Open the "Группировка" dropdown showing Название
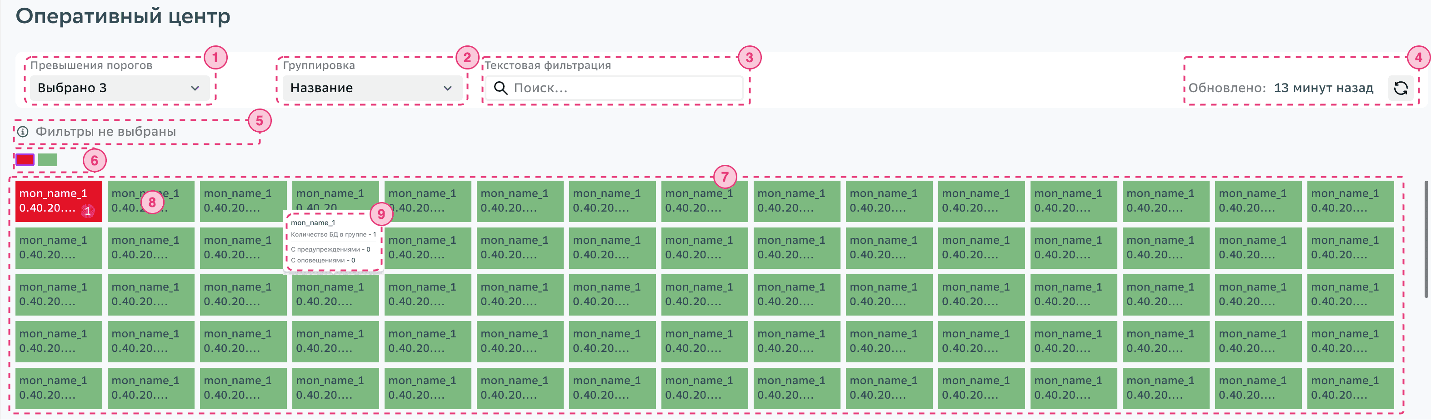Image resolution: width=1431 pixels, height=420 pixels. 371,88
